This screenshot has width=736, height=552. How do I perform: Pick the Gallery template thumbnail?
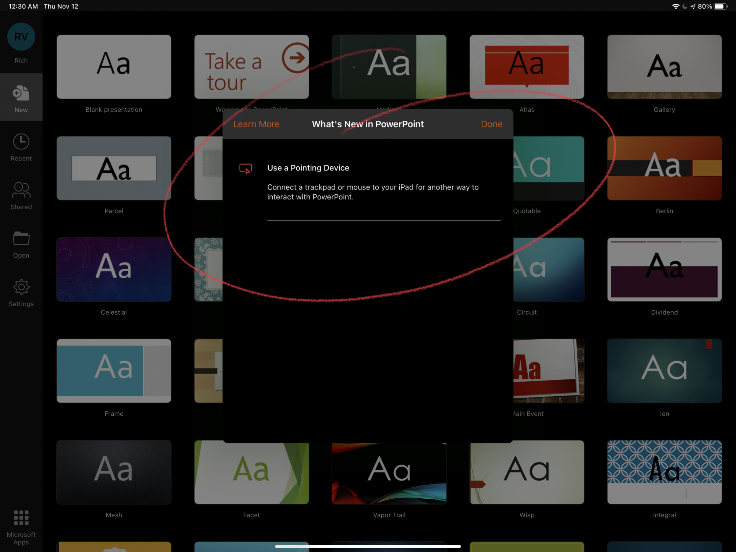[x=664, y=67]
